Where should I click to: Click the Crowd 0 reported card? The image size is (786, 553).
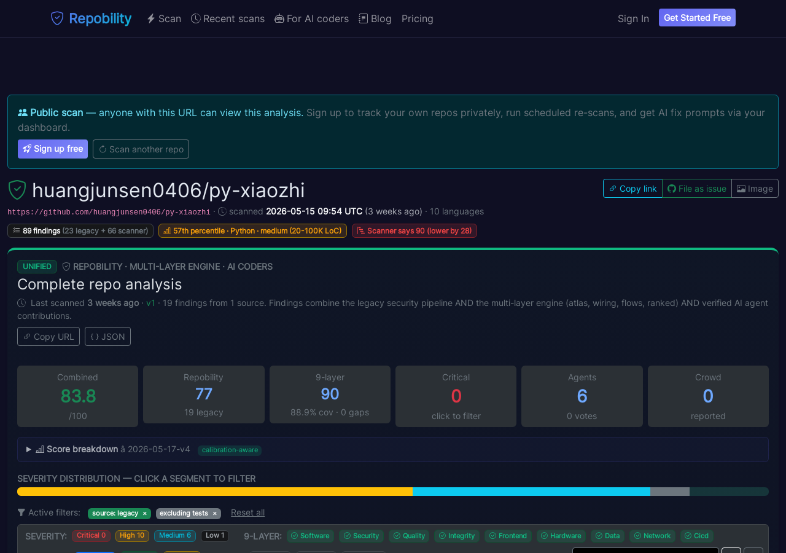(x=708, y=396)
